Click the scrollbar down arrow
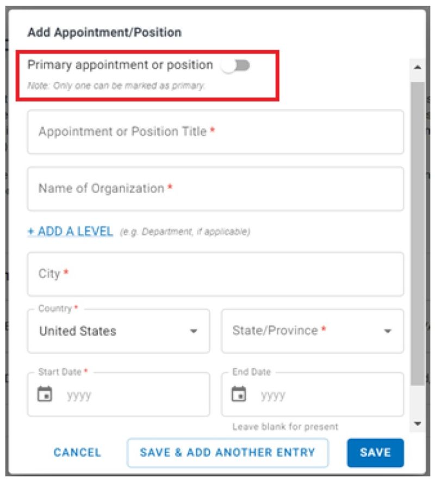This screenshot has height=481, width=435. [x=418, y=423]
